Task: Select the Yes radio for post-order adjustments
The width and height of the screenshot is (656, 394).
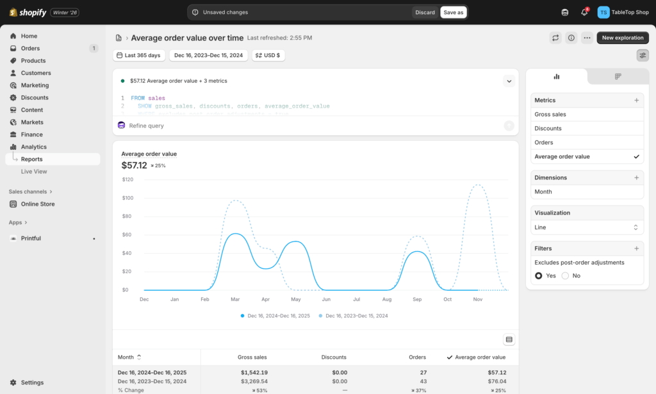Action: click(x=538, y=275)
